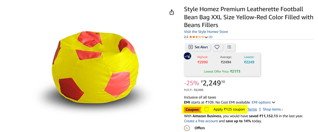Open Shop items chevron link
This screenshot has height=132, width=318.
point(273,109)
